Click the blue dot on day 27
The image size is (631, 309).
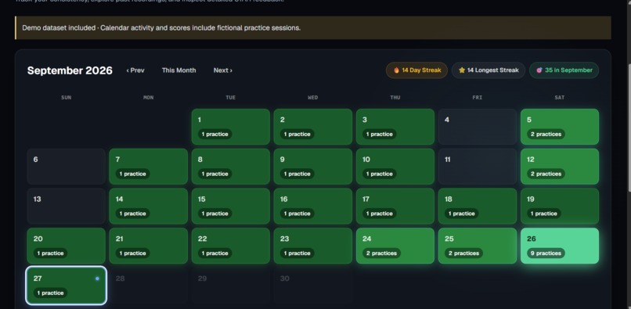pyautogui.click(x=97, y=278)
